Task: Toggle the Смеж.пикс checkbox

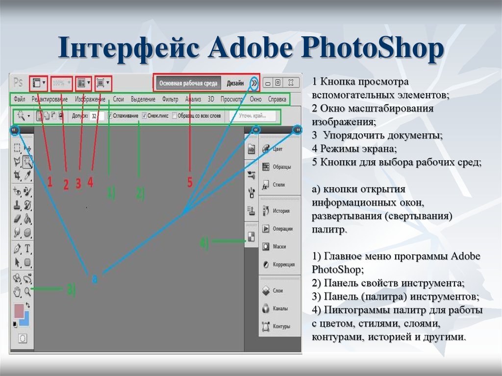Action: pyautogui.click(x=145, y=116)
